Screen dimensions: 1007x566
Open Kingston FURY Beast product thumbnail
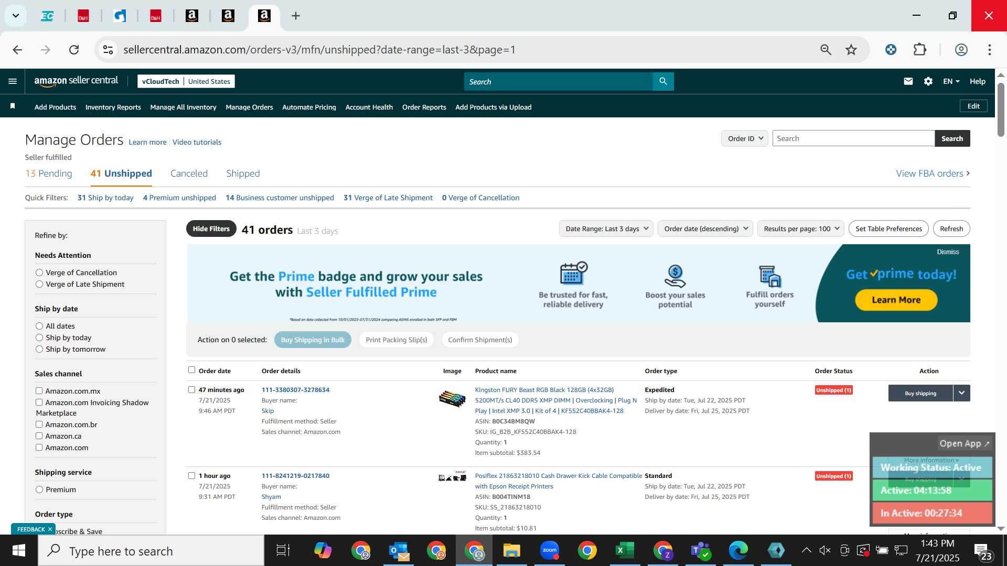click(x=452, y=399)
